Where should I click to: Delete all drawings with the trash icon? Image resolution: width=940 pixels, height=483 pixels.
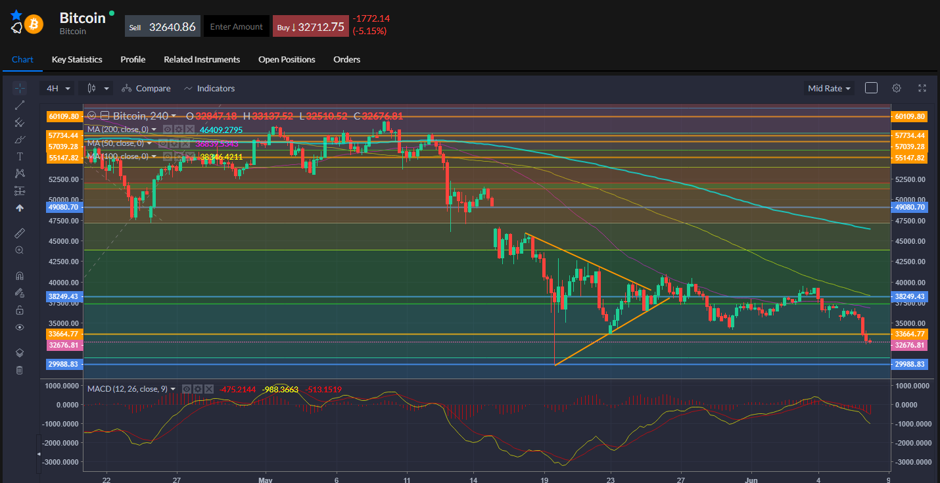click(20, 370)
